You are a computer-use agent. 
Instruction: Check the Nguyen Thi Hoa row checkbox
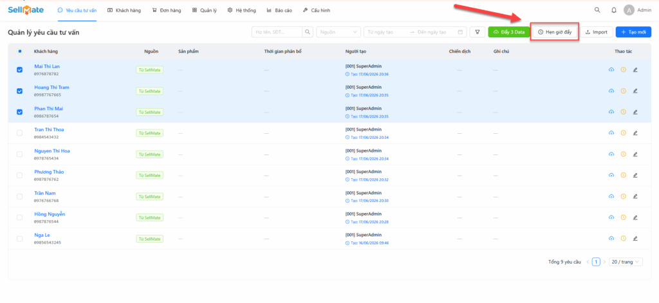pyautogui.click(x=20, y=154)
